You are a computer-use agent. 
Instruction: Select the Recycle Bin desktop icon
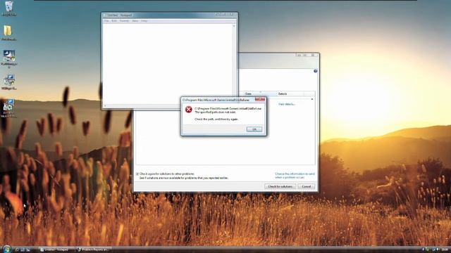pos(9,8)
